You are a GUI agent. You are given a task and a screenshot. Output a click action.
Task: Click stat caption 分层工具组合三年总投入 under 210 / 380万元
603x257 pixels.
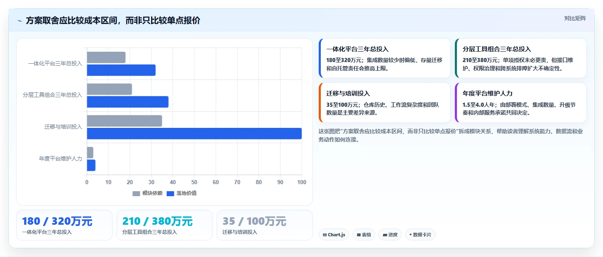pos(149,232)
